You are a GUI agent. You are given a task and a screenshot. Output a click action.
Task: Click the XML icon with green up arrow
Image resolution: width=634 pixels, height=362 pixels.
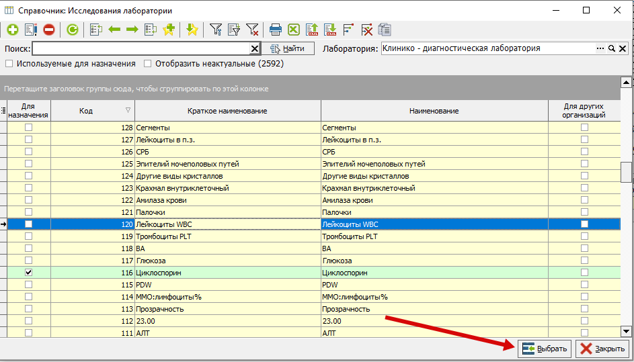312,30
